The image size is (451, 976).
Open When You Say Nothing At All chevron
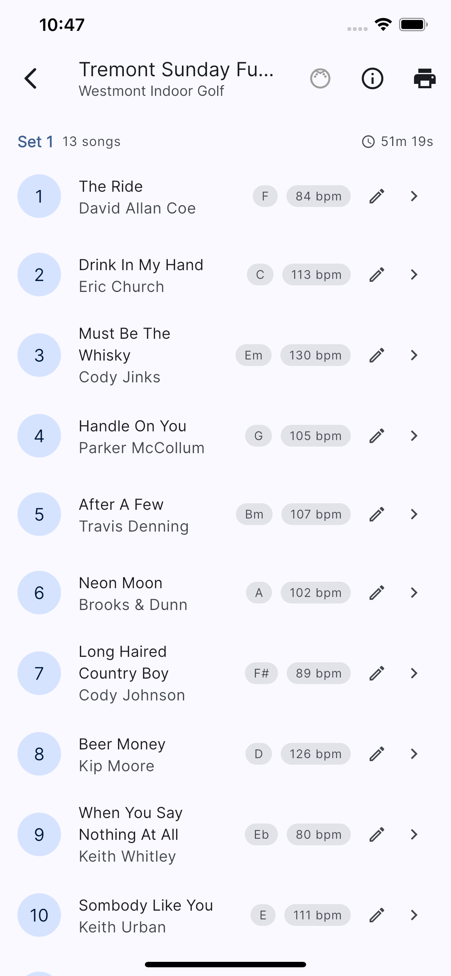coord(414,834)
